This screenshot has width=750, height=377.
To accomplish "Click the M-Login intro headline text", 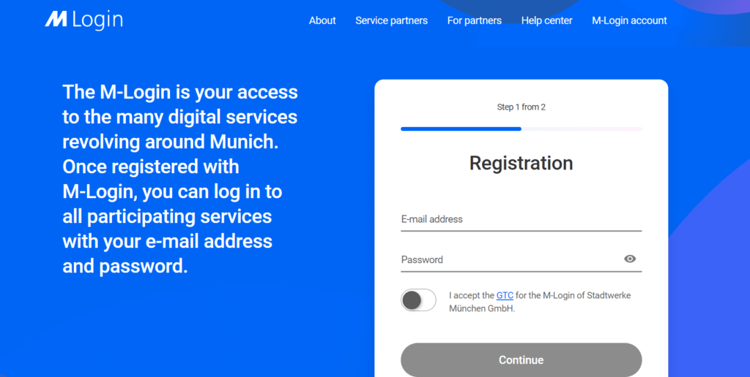I will [x=180, y=179].
